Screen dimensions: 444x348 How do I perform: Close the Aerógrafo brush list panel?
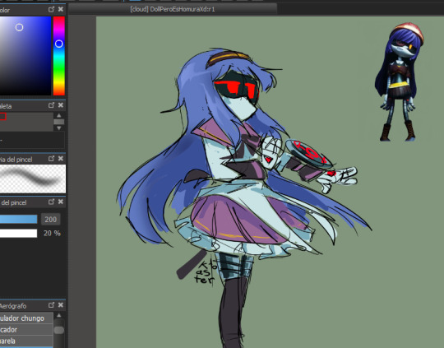[61, 305]
